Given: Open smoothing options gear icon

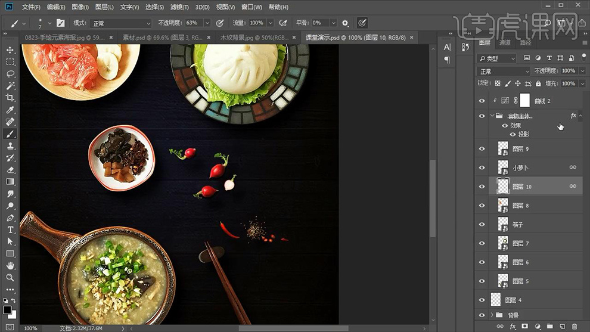Looking at the screenshot, I should click(x=345, y=23).
